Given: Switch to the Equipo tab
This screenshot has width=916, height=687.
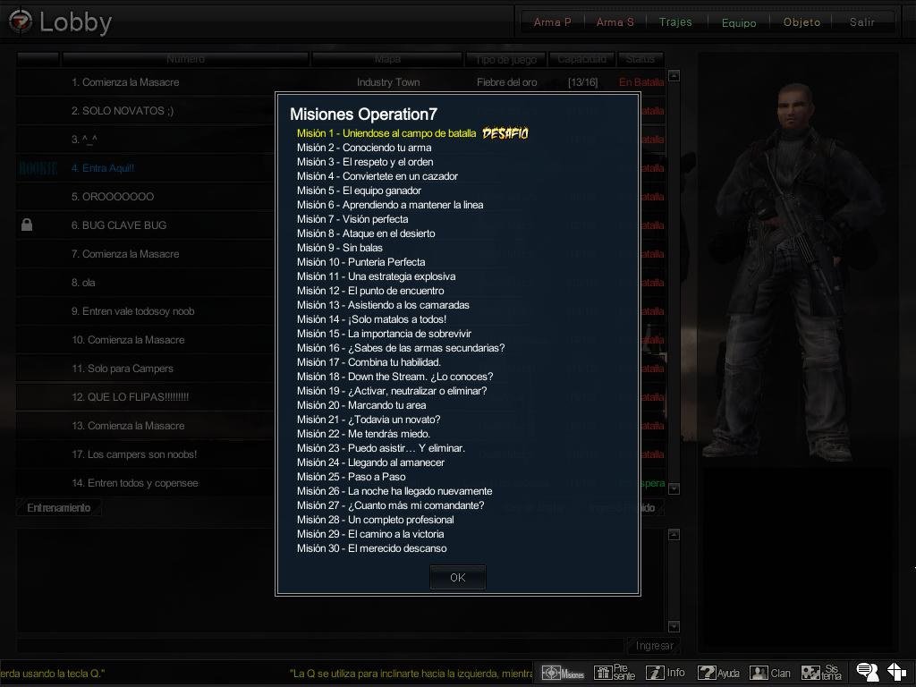Looking at the screenshot, I should click(x=738, y=22).
